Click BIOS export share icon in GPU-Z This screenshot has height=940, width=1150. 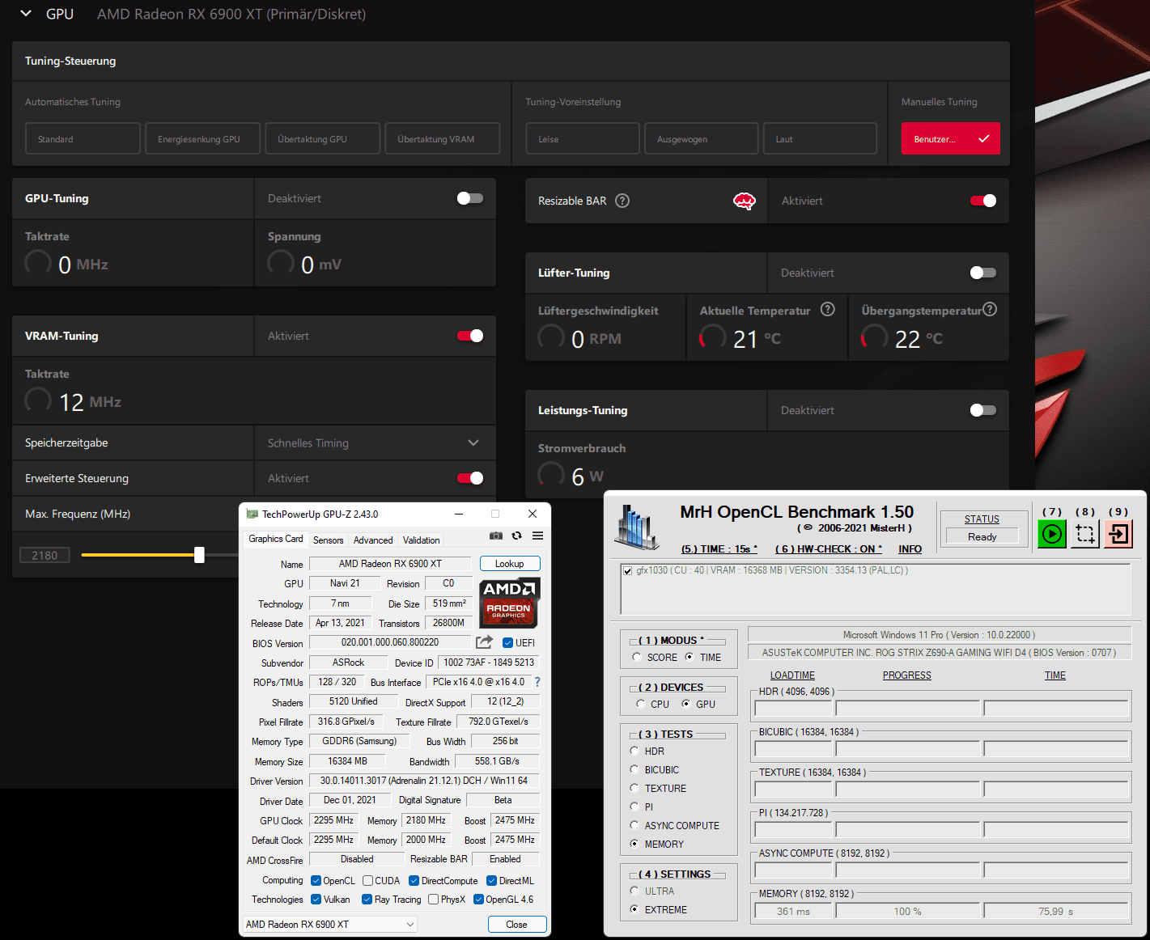pos(484,642)
